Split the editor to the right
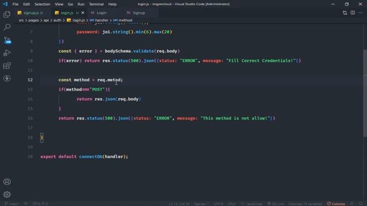Screen dimensions: 367x206 point(353,13)
